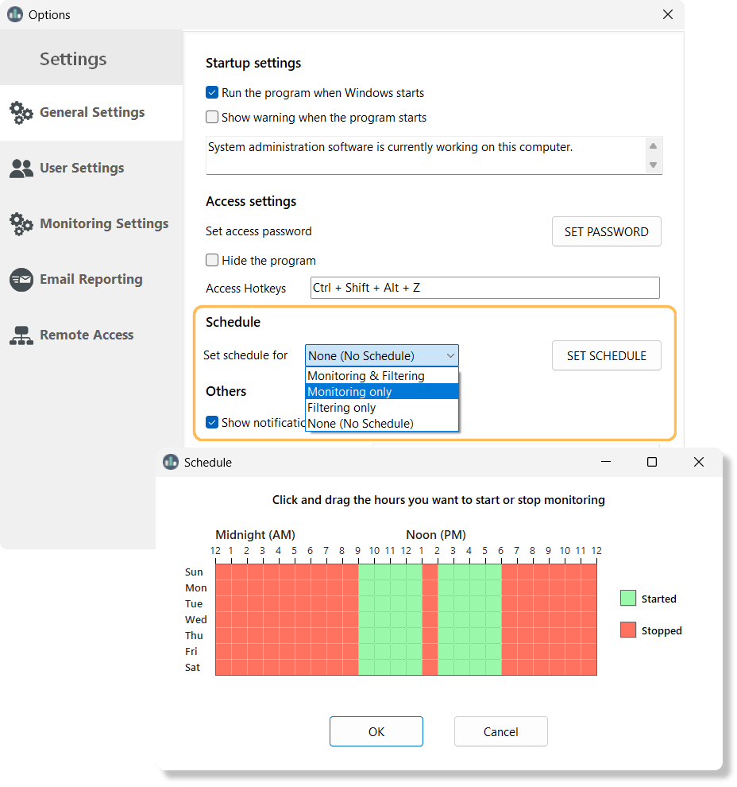Open the Set schedule for dropdown
The height and width of the screenshot is (787, 737).
(381, 355)
